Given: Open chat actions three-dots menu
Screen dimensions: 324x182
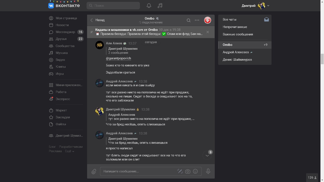Looking at the screenshot, I should tap(197, 20).
